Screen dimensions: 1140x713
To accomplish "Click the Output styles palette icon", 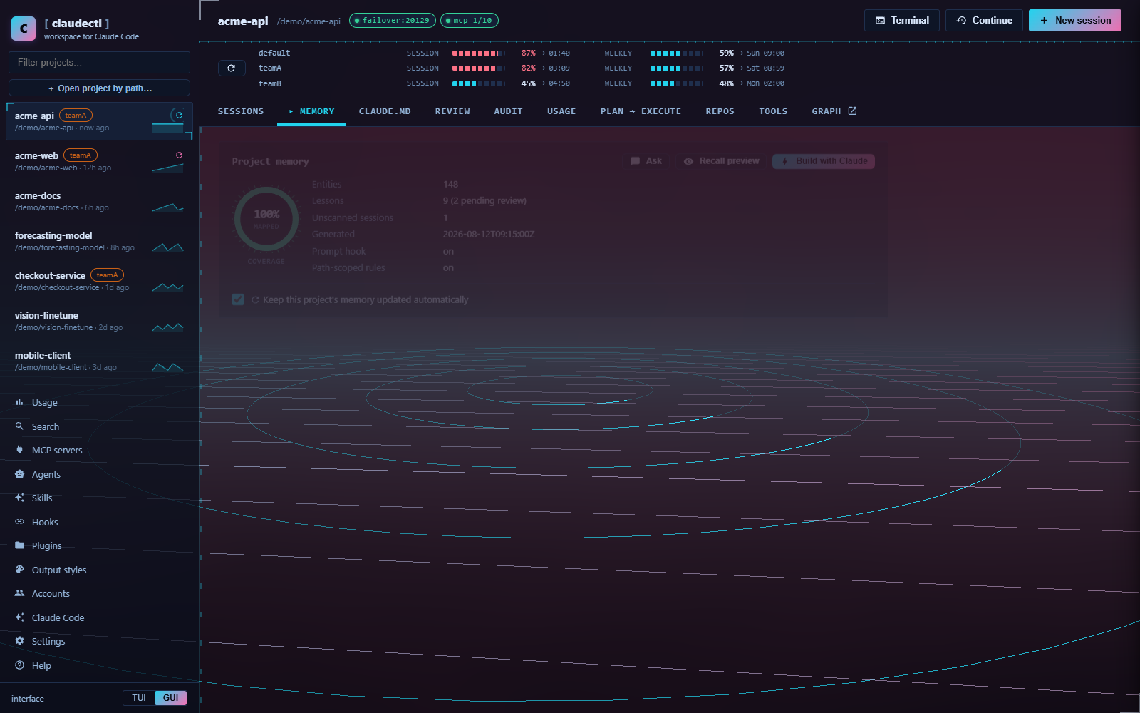I will [19, 570].
